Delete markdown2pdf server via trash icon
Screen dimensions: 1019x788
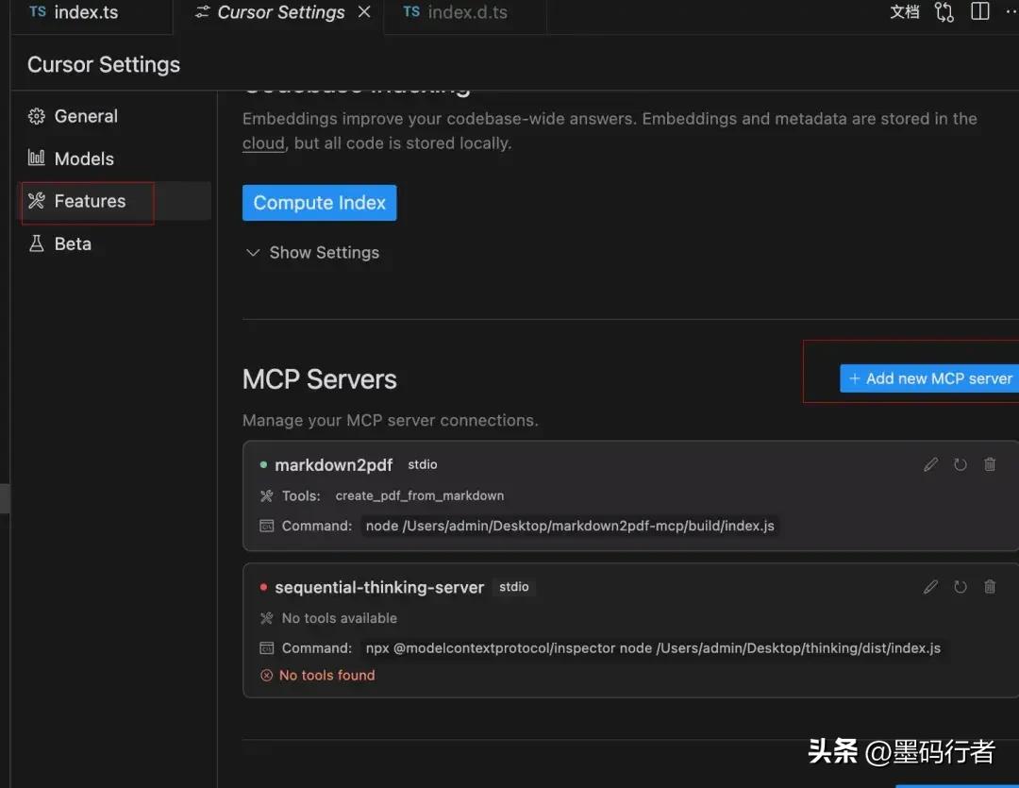coord(990,464)
